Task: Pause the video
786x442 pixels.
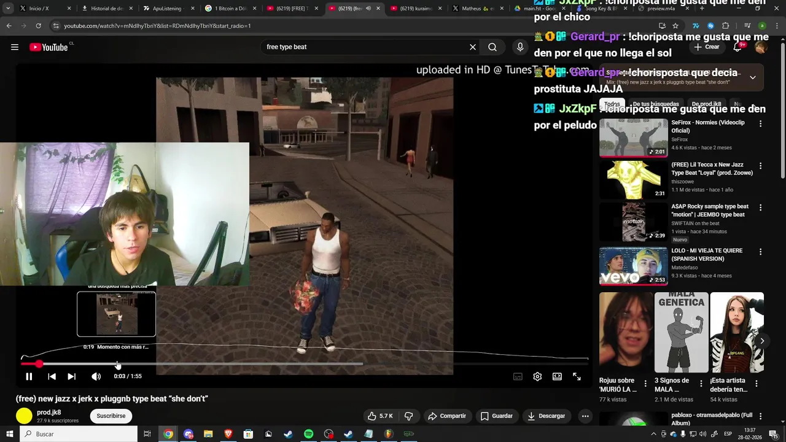Action: click(x=29, y=376)
